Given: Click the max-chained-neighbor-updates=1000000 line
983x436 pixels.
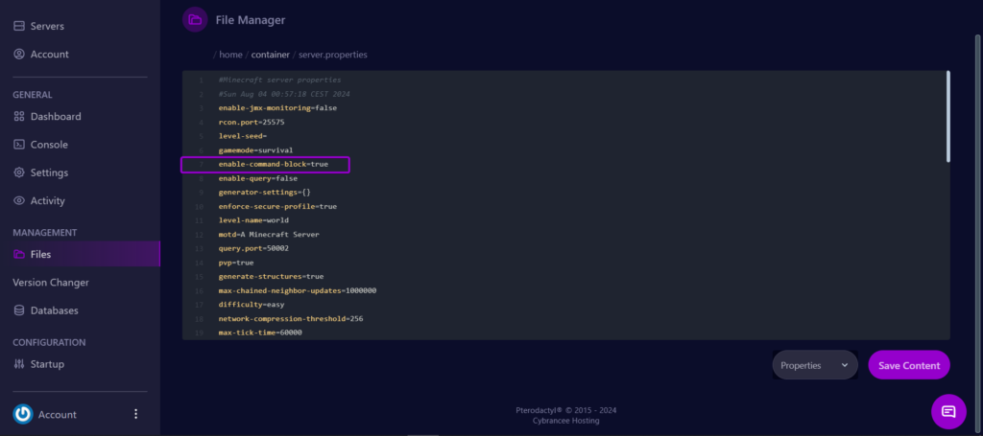Looking at the screenshot, I should (298, 291).
